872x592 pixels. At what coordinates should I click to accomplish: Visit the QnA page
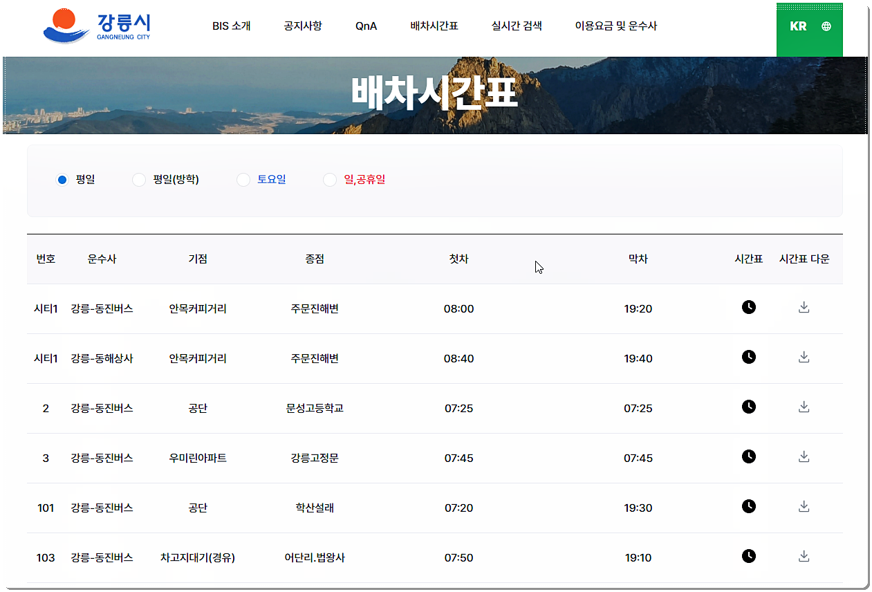365,26
